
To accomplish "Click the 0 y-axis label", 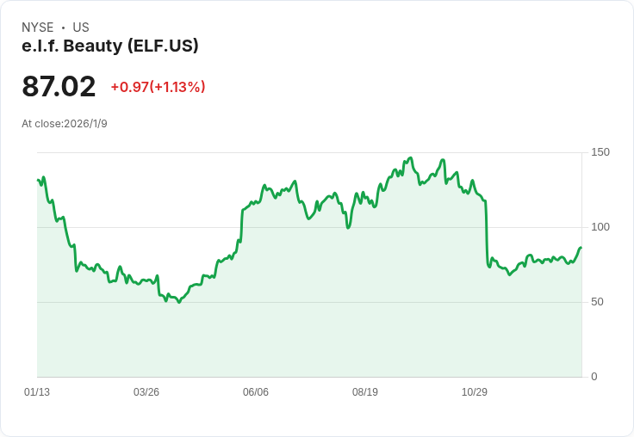I will (x=594, y=377).
